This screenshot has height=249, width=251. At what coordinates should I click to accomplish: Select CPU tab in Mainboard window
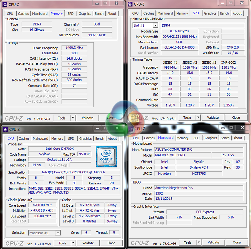click(136, 138)
